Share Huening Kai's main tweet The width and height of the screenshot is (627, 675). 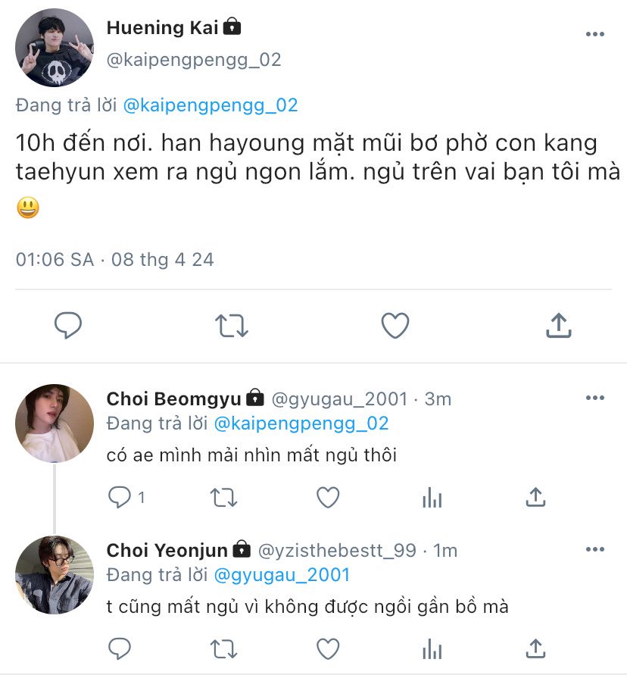point(559,325)
